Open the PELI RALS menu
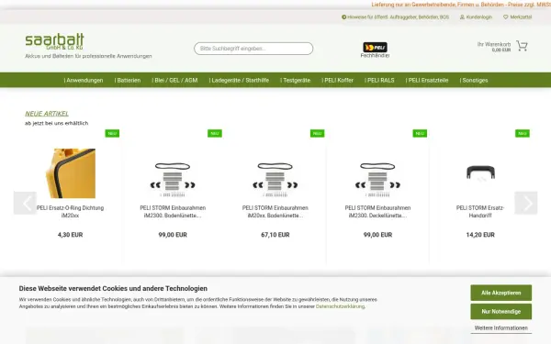This screenshot has width=551, height=344. pos(379,81)
